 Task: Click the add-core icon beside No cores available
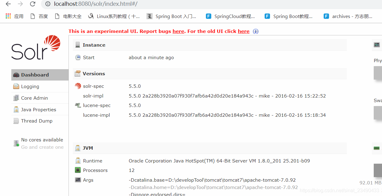point(17,143)
